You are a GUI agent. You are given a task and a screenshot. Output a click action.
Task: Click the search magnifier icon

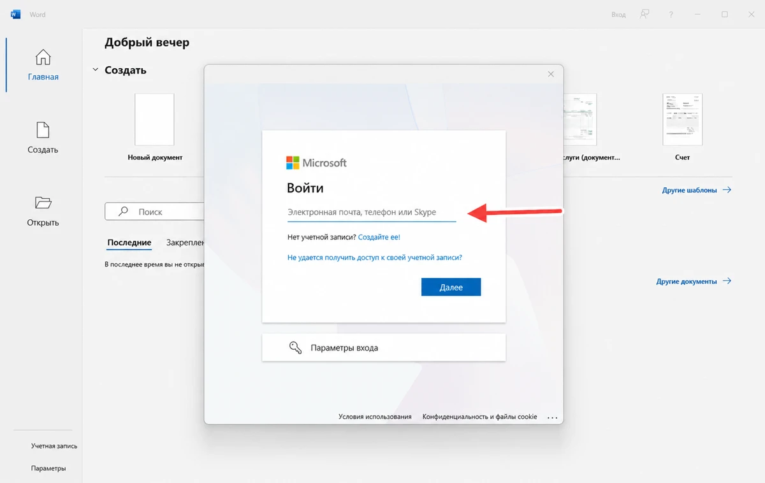coord(124,212)
